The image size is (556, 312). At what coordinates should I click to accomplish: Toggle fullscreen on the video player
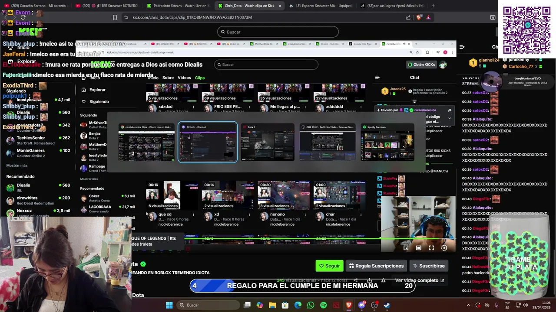(x=431, y=248)
